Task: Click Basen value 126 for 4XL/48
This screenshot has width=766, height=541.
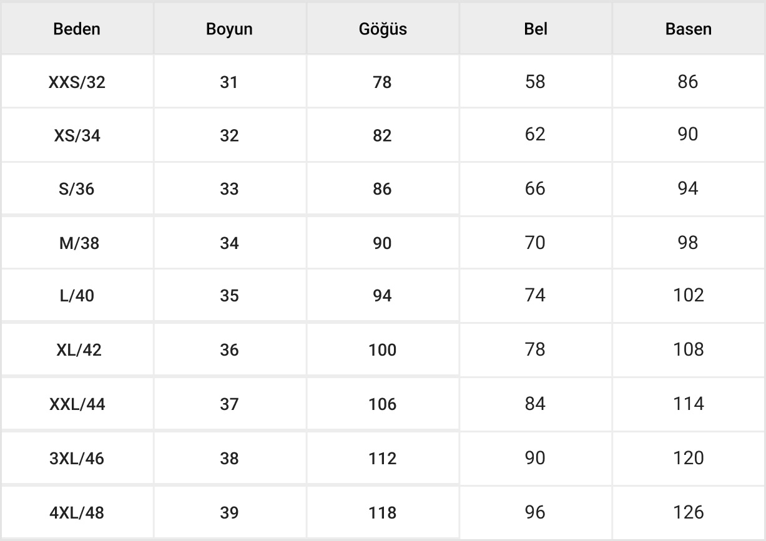Action: pos(688,512)
